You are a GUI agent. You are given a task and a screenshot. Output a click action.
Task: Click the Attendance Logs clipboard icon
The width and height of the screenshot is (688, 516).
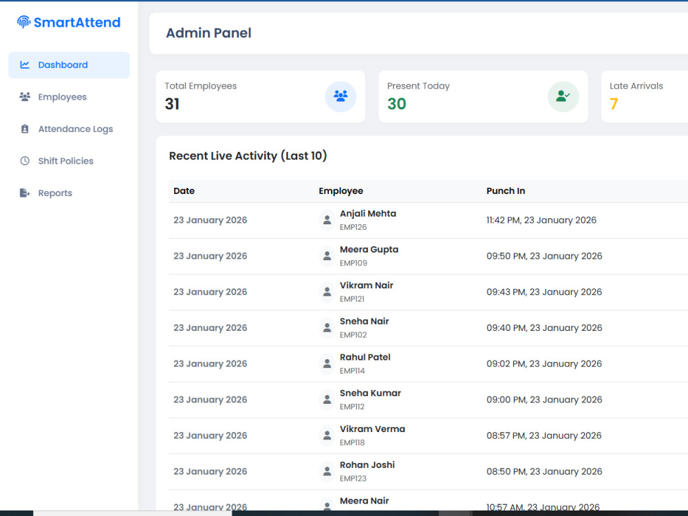tap(25, 129)
